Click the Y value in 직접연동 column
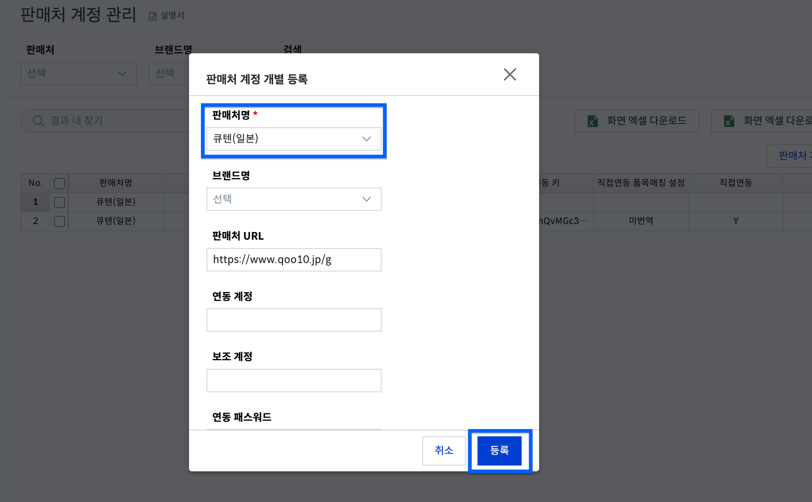 (736, 221)
